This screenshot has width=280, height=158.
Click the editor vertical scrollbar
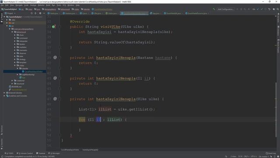(276, 109)
